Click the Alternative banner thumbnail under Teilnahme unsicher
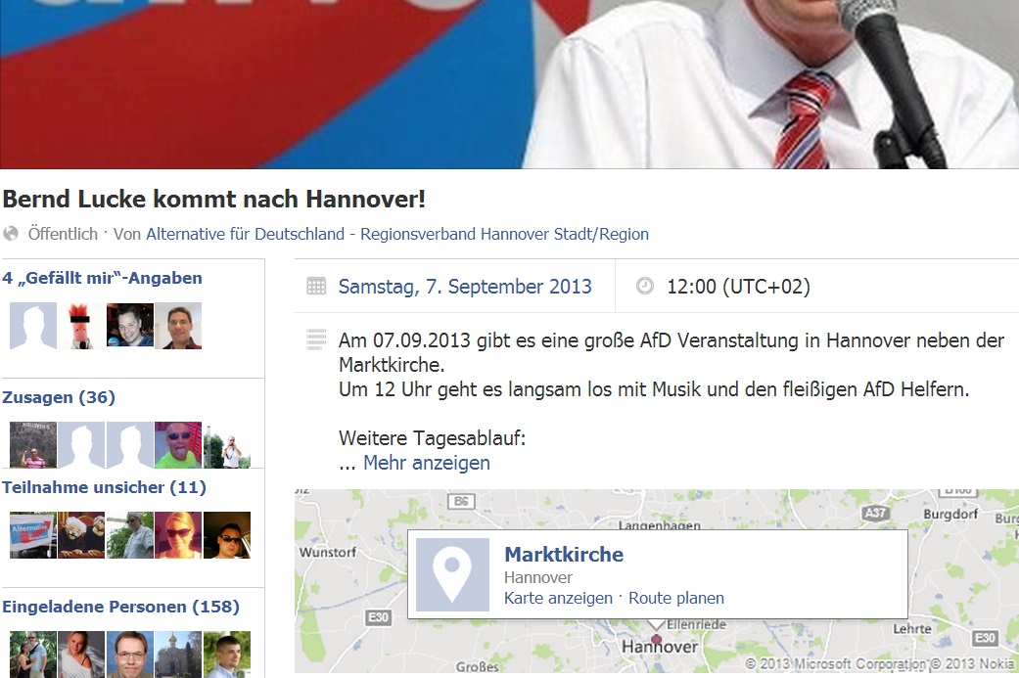Viewport: 1019px width, 678px height. (x=33, y=535)
